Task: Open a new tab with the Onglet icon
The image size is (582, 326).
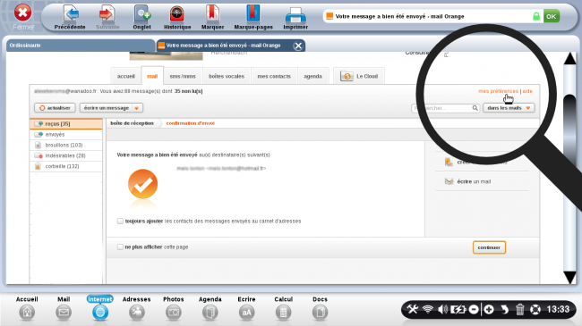Action: [142, 13]
